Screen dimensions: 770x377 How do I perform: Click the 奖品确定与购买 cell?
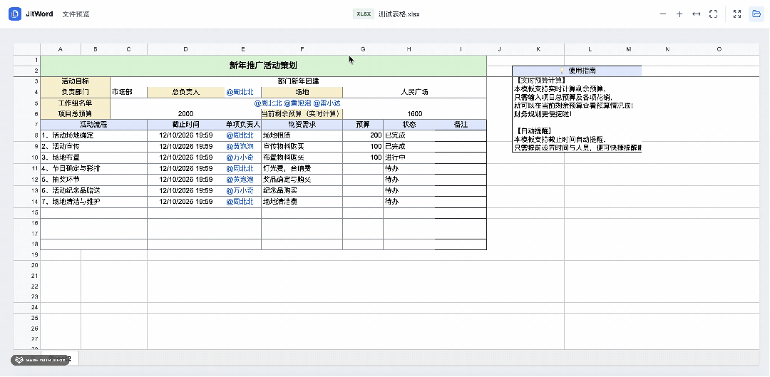302,180
